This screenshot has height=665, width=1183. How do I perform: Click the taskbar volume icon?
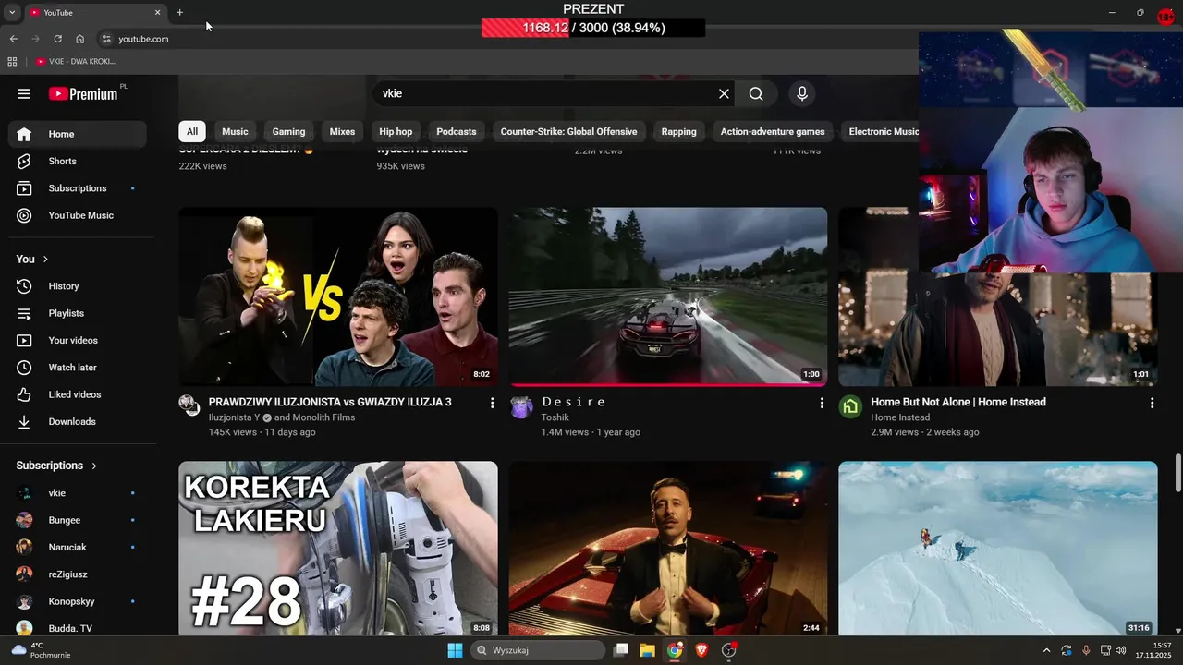click(1120, 650)
